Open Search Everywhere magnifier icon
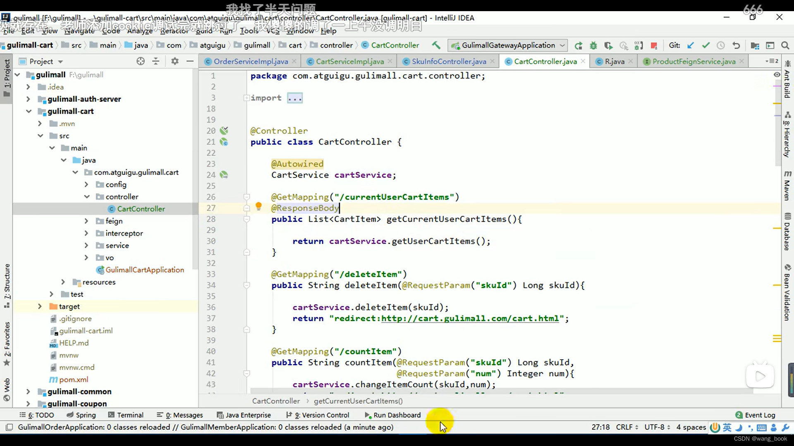Image resolution: width=794 pixels, height=446 pixels. coord(785,45)
